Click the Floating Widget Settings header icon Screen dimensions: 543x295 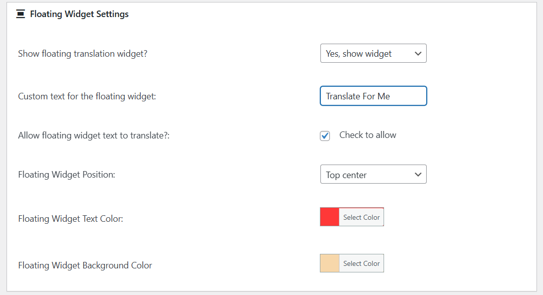[21, 14]
